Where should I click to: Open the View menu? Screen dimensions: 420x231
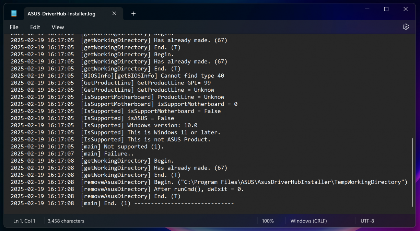[58, 27]
